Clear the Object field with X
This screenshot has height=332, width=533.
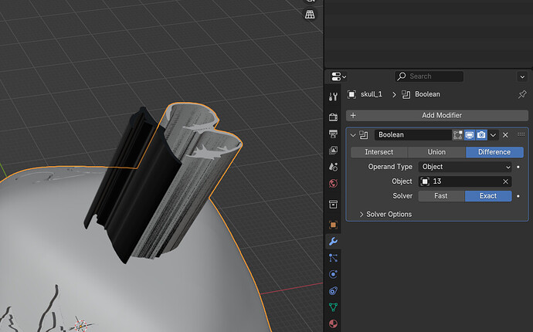505,181
